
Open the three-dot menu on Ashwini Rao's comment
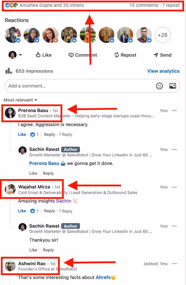(x=174, y=264)
